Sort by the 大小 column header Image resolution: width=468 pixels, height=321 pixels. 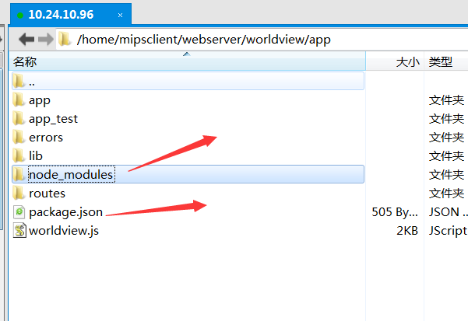pos(395,61)
